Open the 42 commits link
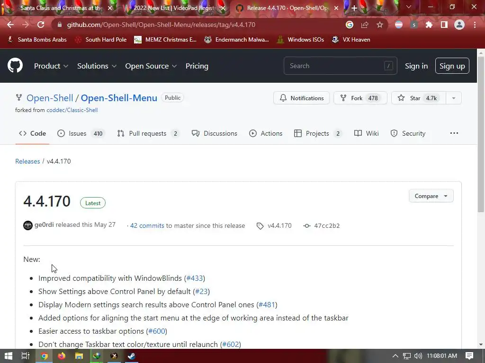The image size is (485, 363). pos(147,225)
